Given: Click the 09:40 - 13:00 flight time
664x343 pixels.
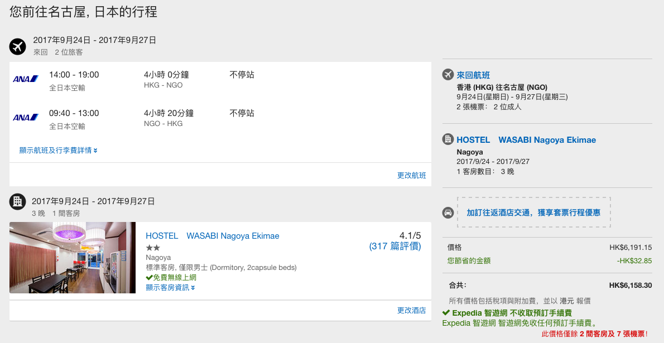Looking at the screenshot, I should point(74,113).
